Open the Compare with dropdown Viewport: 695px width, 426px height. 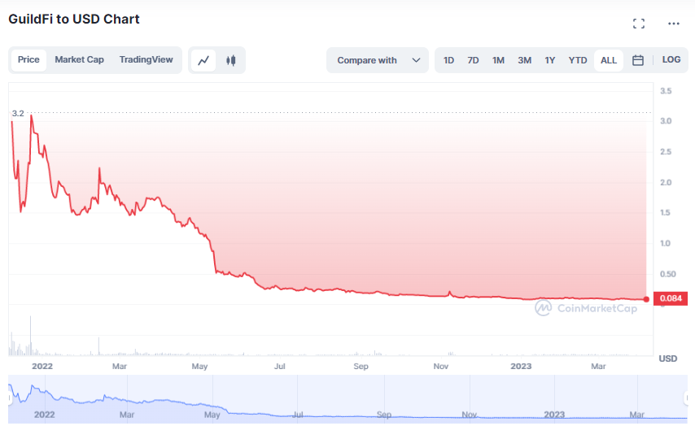pos(376,60)
